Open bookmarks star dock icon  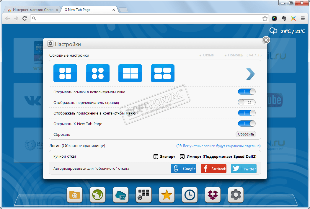pyautogui.click(x=167, y=195)
